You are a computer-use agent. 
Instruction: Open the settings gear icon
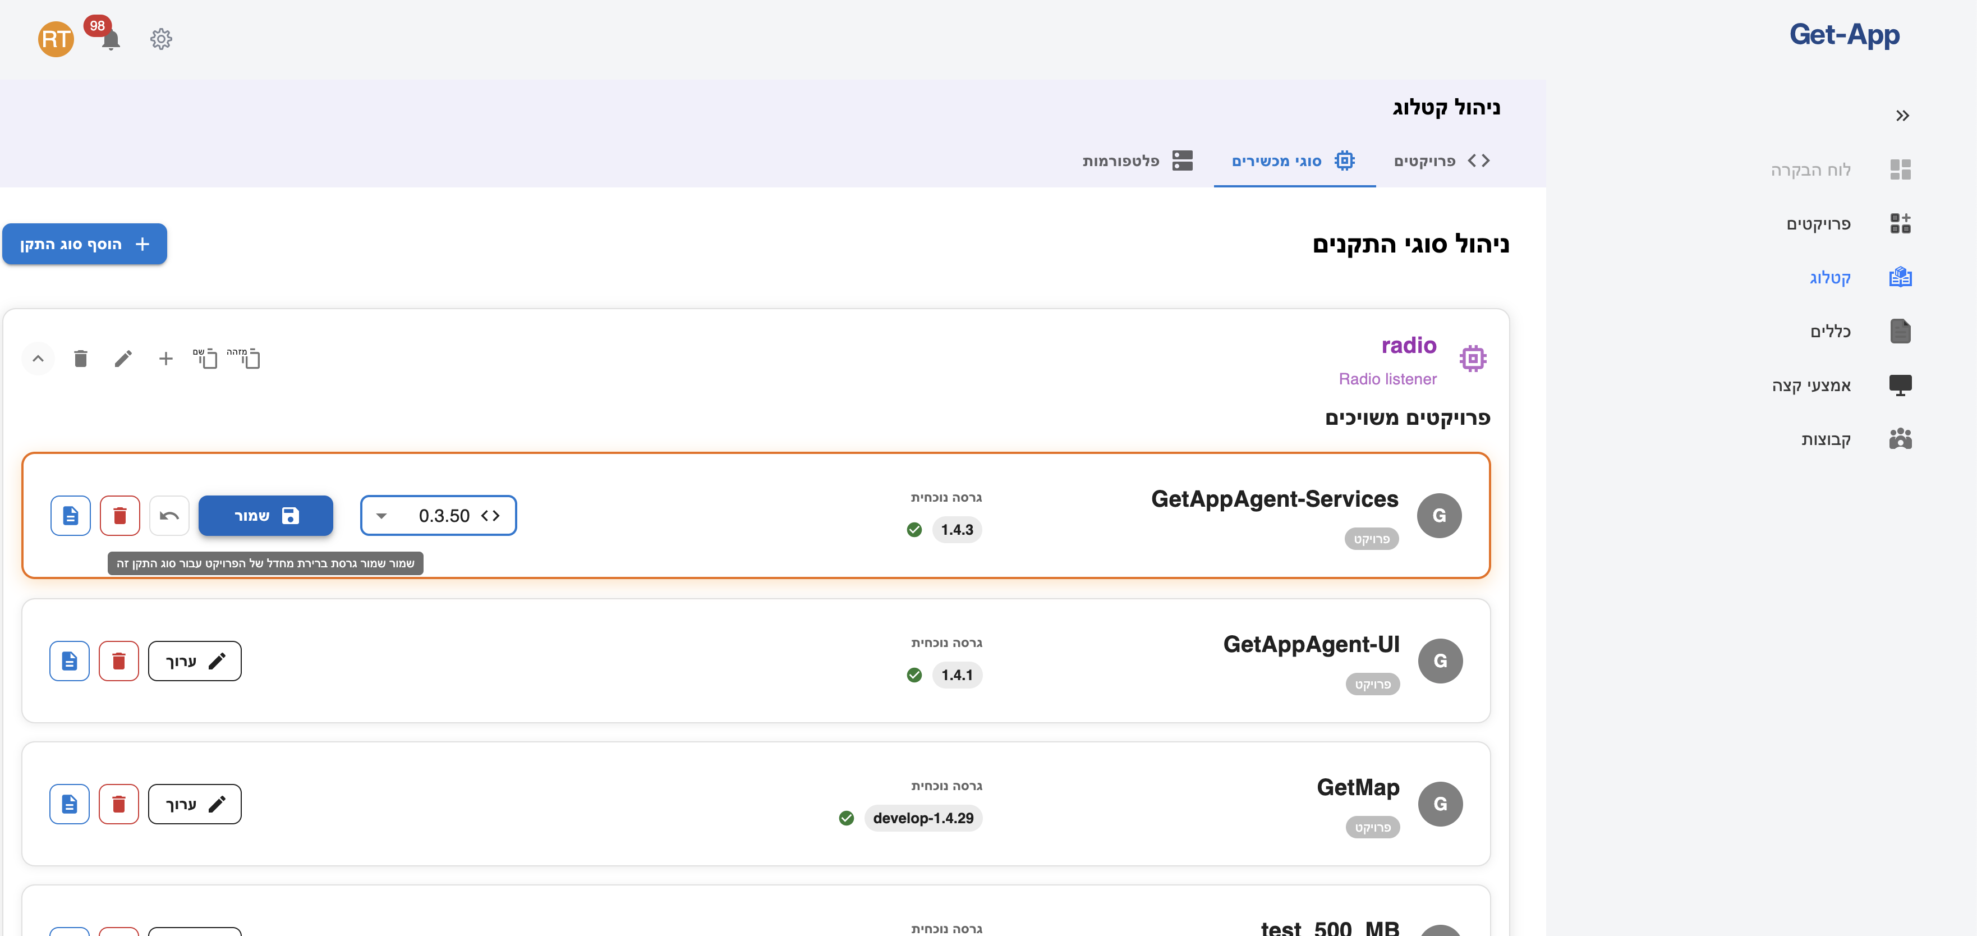point(161,39)
